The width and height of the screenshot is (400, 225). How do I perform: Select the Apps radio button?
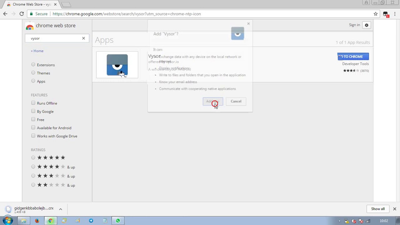point(33,81)
